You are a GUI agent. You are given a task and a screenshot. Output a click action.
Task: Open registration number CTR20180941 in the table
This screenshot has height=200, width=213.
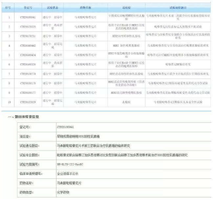click(28, 17)
